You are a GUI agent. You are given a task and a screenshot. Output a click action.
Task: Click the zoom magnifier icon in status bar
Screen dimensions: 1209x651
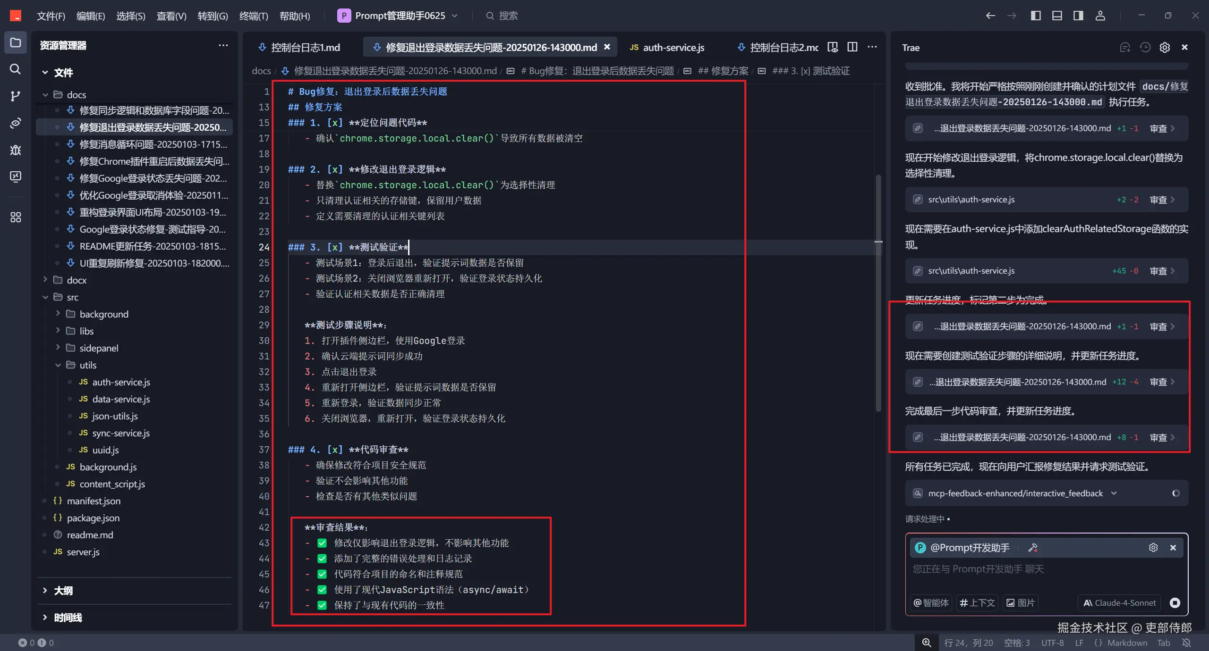pyautogui.click(x=927, y=643)
